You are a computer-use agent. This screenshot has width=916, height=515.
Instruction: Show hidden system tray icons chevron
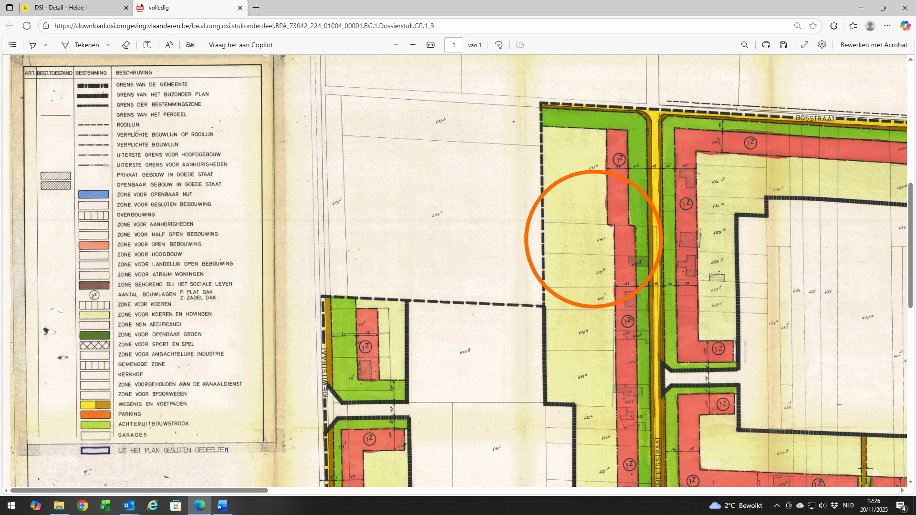click(777, 505)
